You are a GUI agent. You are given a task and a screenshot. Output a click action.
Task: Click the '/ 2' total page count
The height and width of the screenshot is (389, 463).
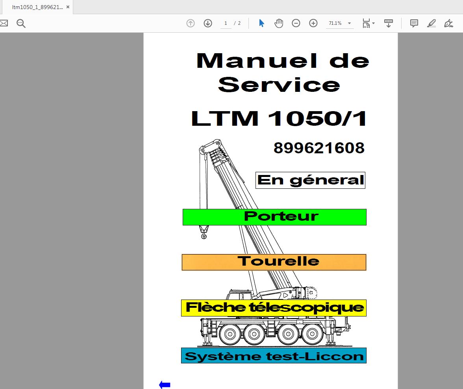click(x=237, y=23)
